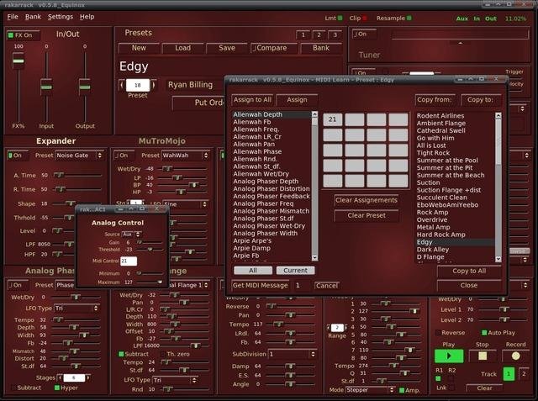Click the looper Record circle button
Viewport: 538px width, 401px height.
click(x=515, y=356)
